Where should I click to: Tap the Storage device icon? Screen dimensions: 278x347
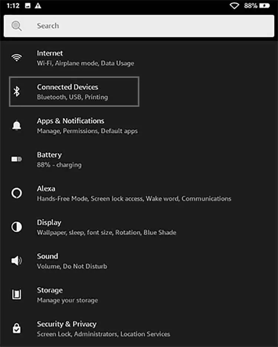click(17, 294)
